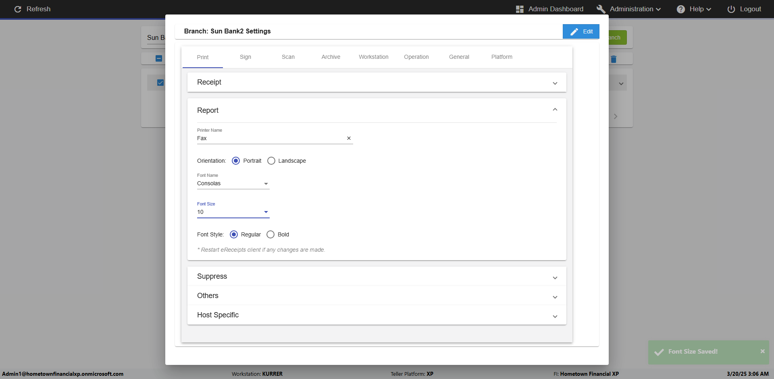The image size is (774, 379).
Task: Dismiss the Font Size Saved notification
Action: [x=762, y=351]
